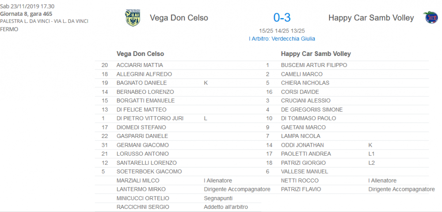Click coach NETTI ROCCO entry
The height and width of the screenshot is (212, 442).
(346, 181)
